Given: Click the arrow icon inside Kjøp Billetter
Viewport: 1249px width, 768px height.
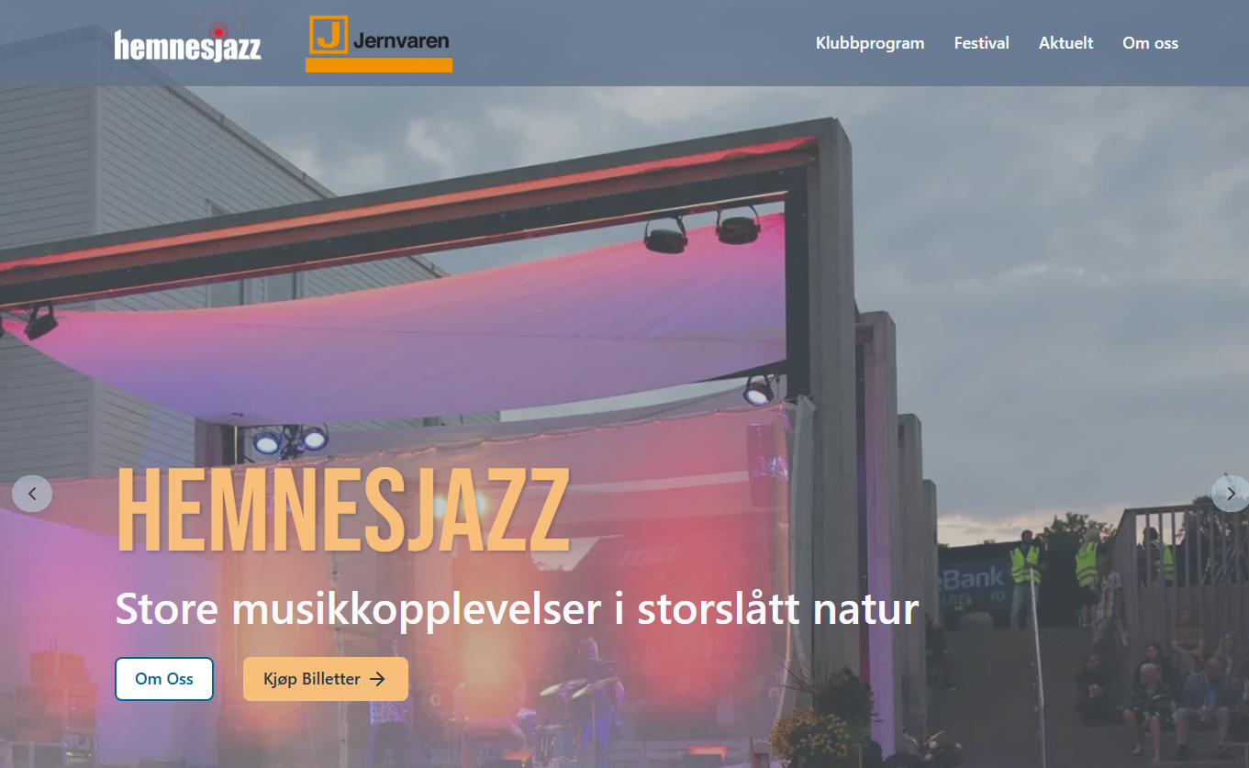Looking at the screenshot, I should 377,679.
